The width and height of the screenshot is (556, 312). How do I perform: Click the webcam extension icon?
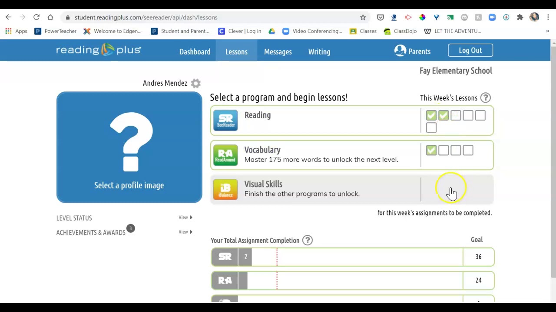[x=394, y=17]
